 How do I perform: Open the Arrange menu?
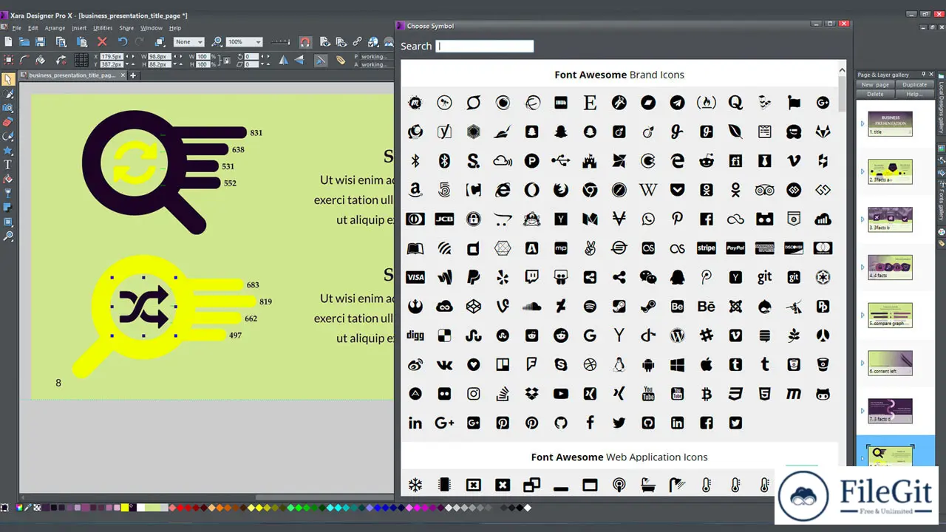pyautogui.click(x=55, y=28)
